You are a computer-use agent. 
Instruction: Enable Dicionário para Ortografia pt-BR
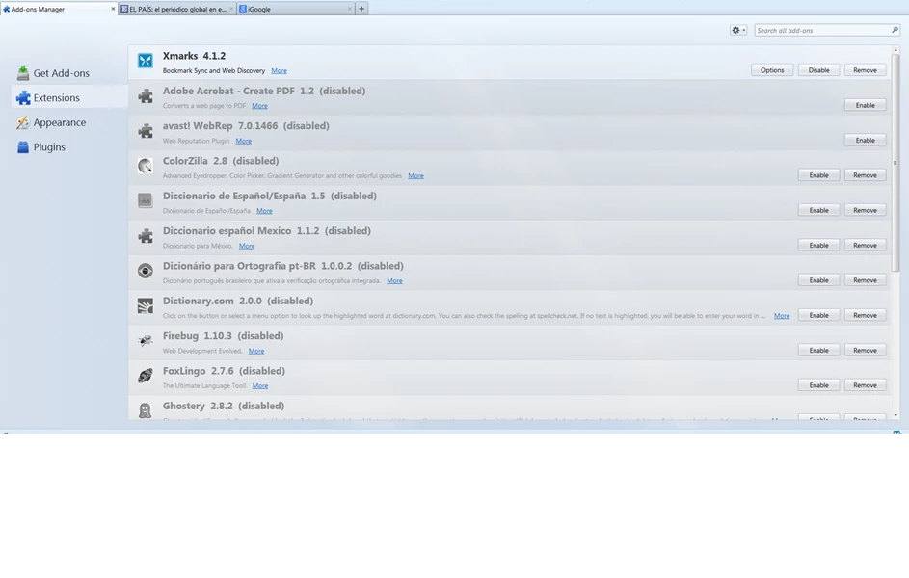[x=818, y=280]
